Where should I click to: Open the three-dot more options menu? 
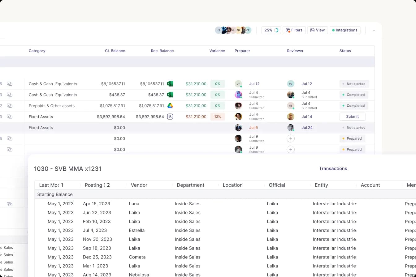point(373,30)
